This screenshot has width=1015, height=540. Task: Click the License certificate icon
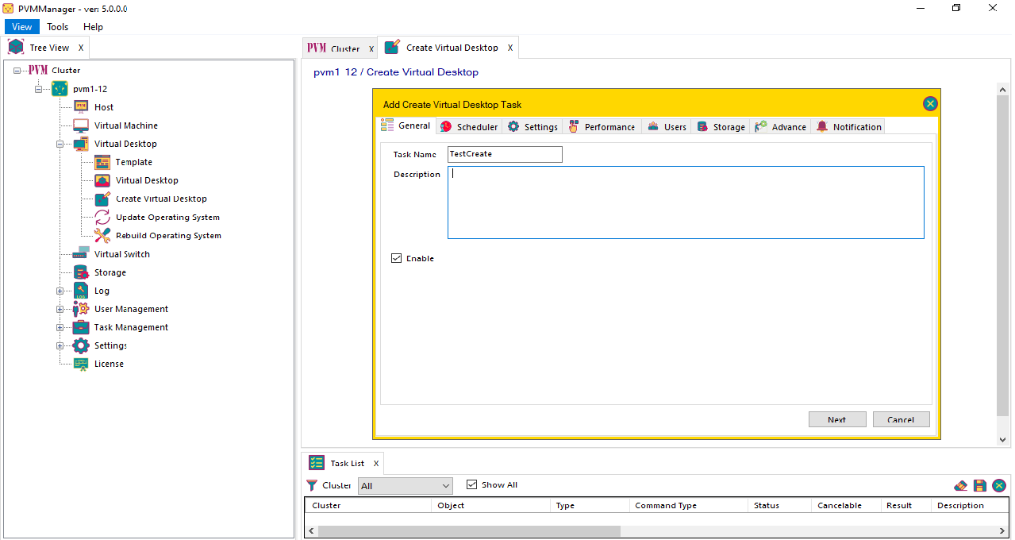pos(81,364)
